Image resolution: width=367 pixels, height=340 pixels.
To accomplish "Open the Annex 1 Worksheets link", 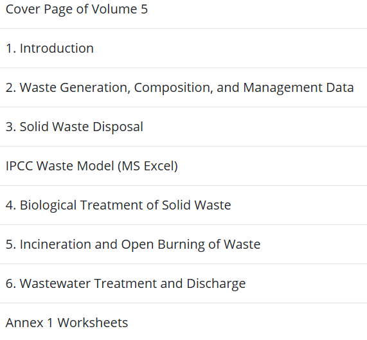I will click(67, 323).
